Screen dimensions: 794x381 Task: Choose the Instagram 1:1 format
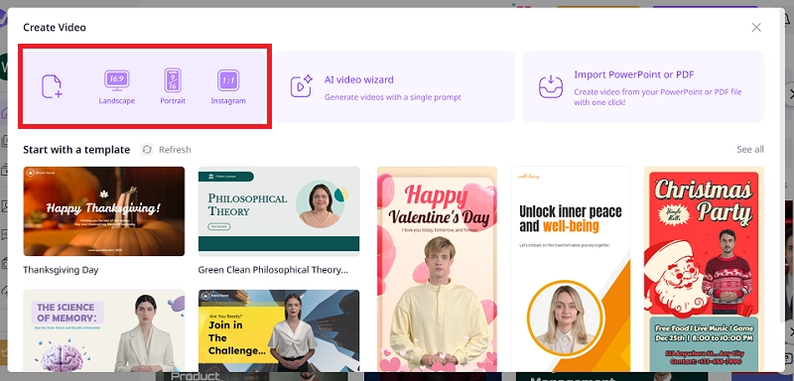click(228, 87)
